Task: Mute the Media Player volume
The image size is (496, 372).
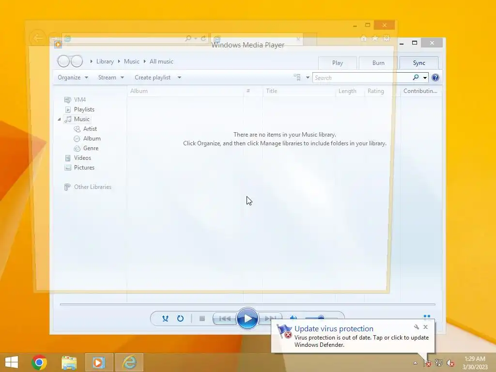Action: coord(293,317)
